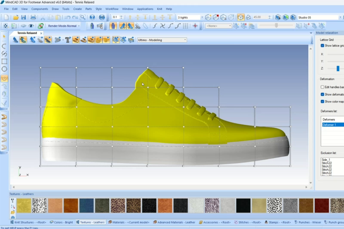Viewport: 344px width, 229px height.
Task: Click the red move-arrows target icon
Action: click(195, 26)
